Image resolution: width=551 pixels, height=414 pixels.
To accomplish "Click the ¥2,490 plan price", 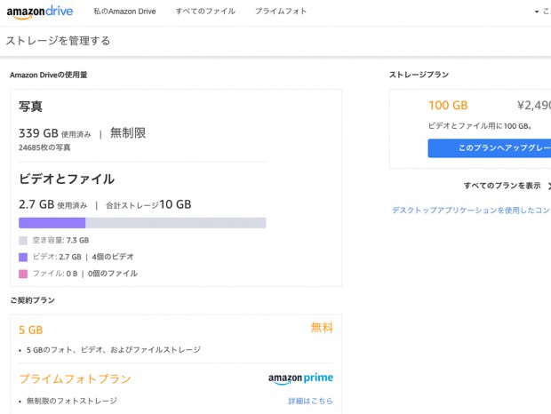I will tap(534, 105).
